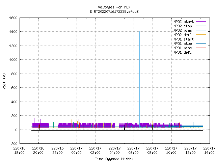Click the -200 y-axis tick label

tap(13, 144)
